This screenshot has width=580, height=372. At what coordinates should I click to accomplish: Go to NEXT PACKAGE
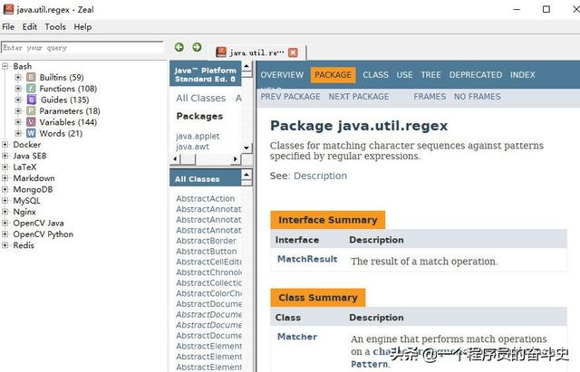pyautogui.click(x=359, y=97)
